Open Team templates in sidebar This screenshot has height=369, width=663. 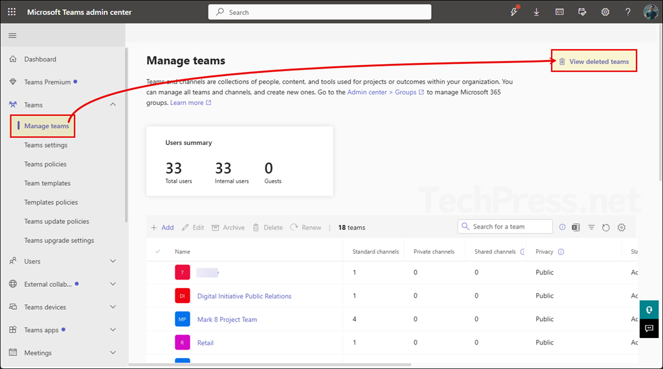pos(47,183)
